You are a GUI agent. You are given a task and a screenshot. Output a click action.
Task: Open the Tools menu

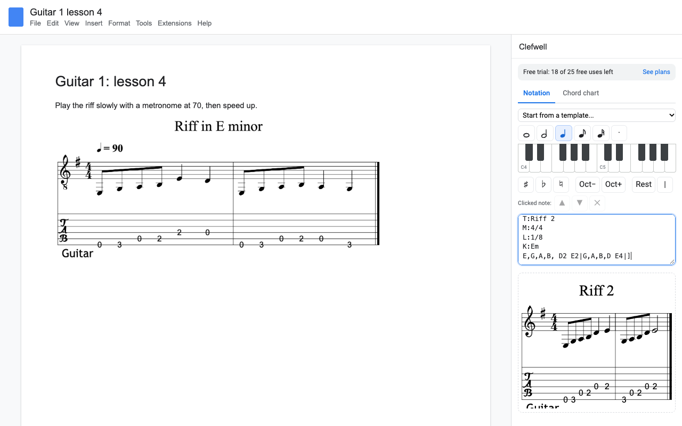coord(144,23)
